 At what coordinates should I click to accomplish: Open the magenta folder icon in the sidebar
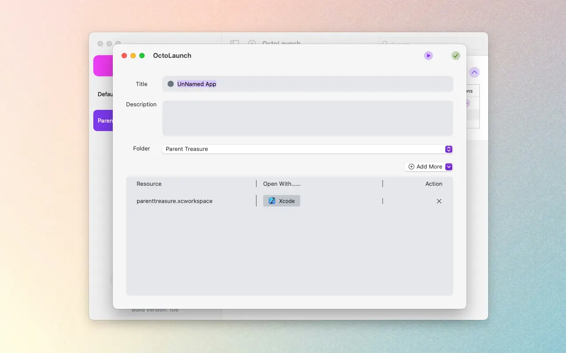click(x=103, y=65)
